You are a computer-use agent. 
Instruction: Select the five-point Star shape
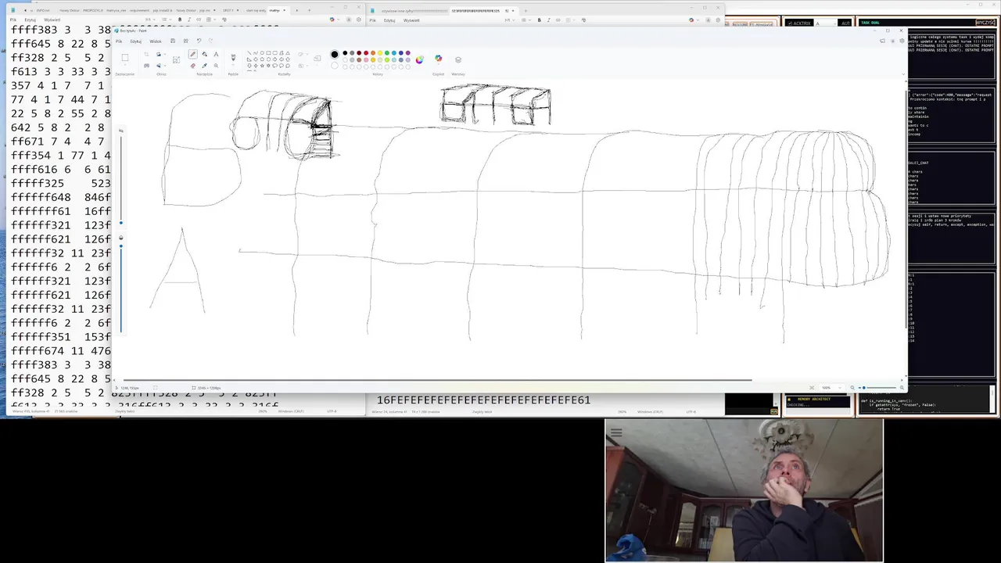click(262, 66)
